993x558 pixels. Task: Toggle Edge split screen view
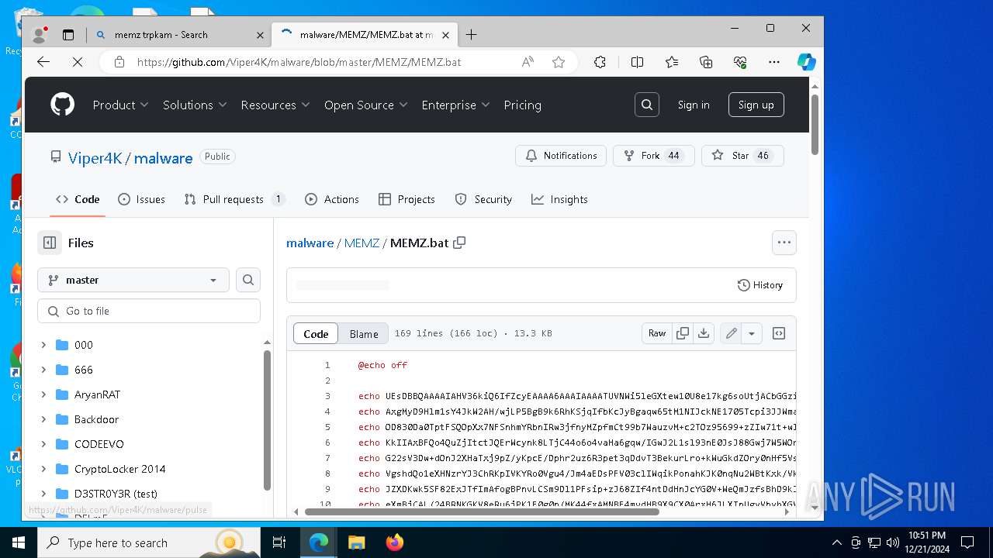pos(638,62)
